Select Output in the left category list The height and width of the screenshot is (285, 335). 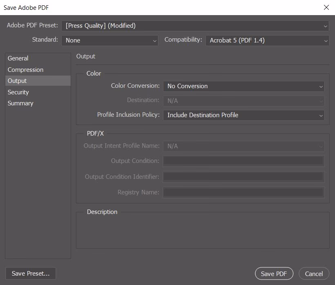tap(17, 81)
